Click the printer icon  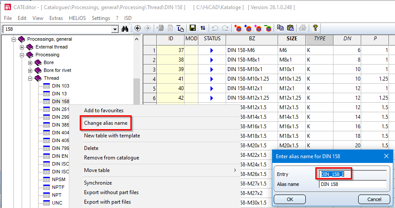(x=303, y=28)
